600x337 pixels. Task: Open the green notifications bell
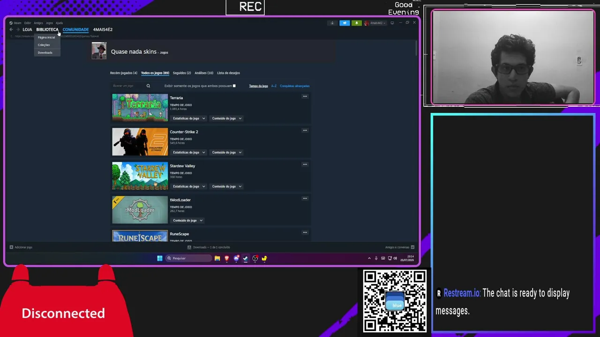pyautogui.click(x=356, y=23)
